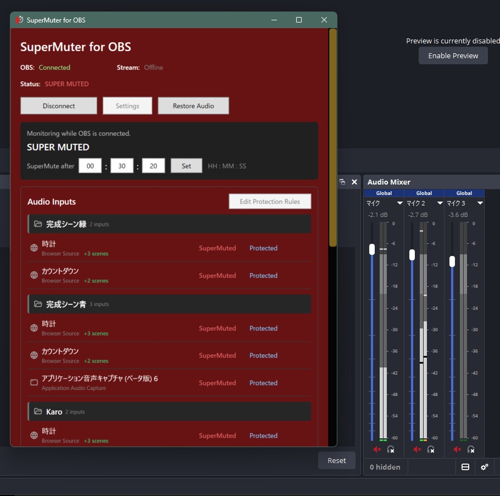Unmute the マイク 2 channel speaker icon
The height and width of the screenshot is (496, 500).
(417, 449)
